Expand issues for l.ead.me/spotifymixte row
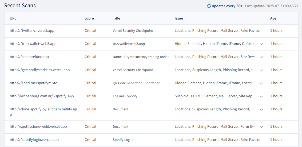Screen dimensions: 302x147 tap(261, 83)
